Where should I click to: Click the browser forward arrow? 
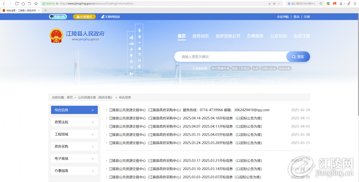tap(10, 4)
